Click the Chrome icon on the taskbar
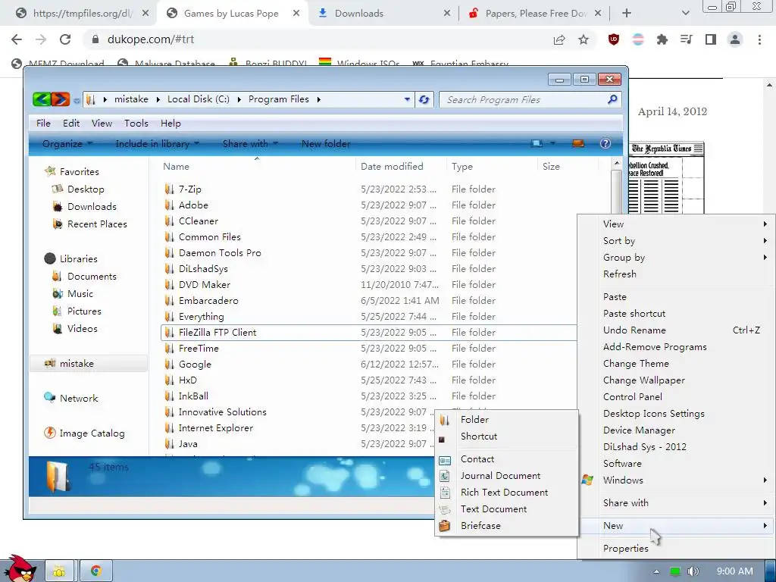Viewport: 776px width, 582px height. [x=96, y=571]
